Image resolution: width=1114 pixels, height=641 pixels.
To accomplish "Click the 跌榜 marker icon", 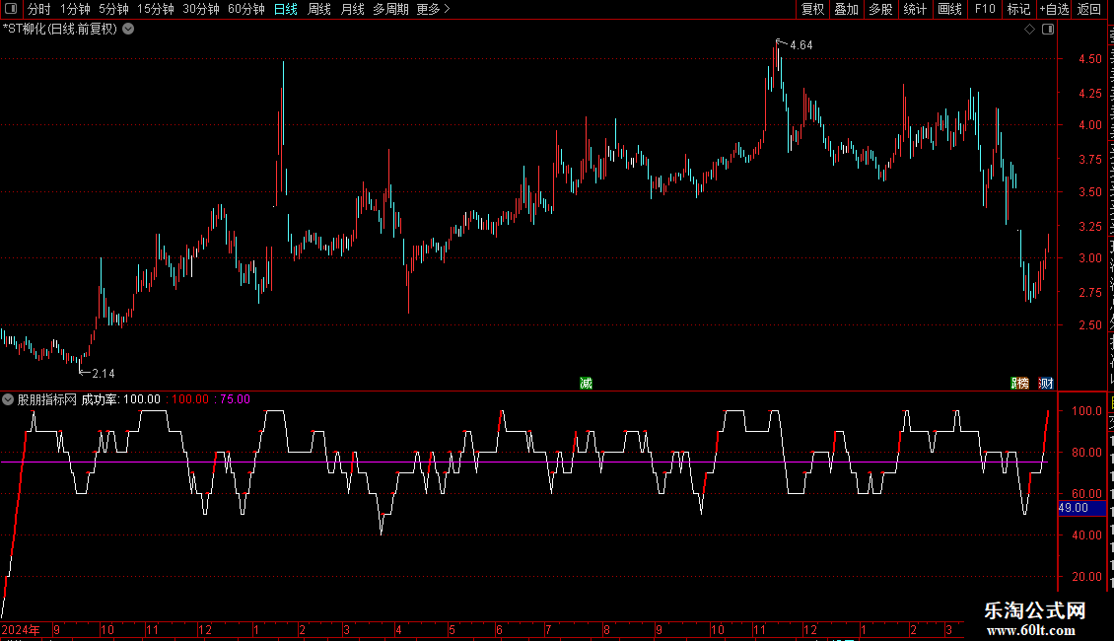I will tap(1020, 384).
